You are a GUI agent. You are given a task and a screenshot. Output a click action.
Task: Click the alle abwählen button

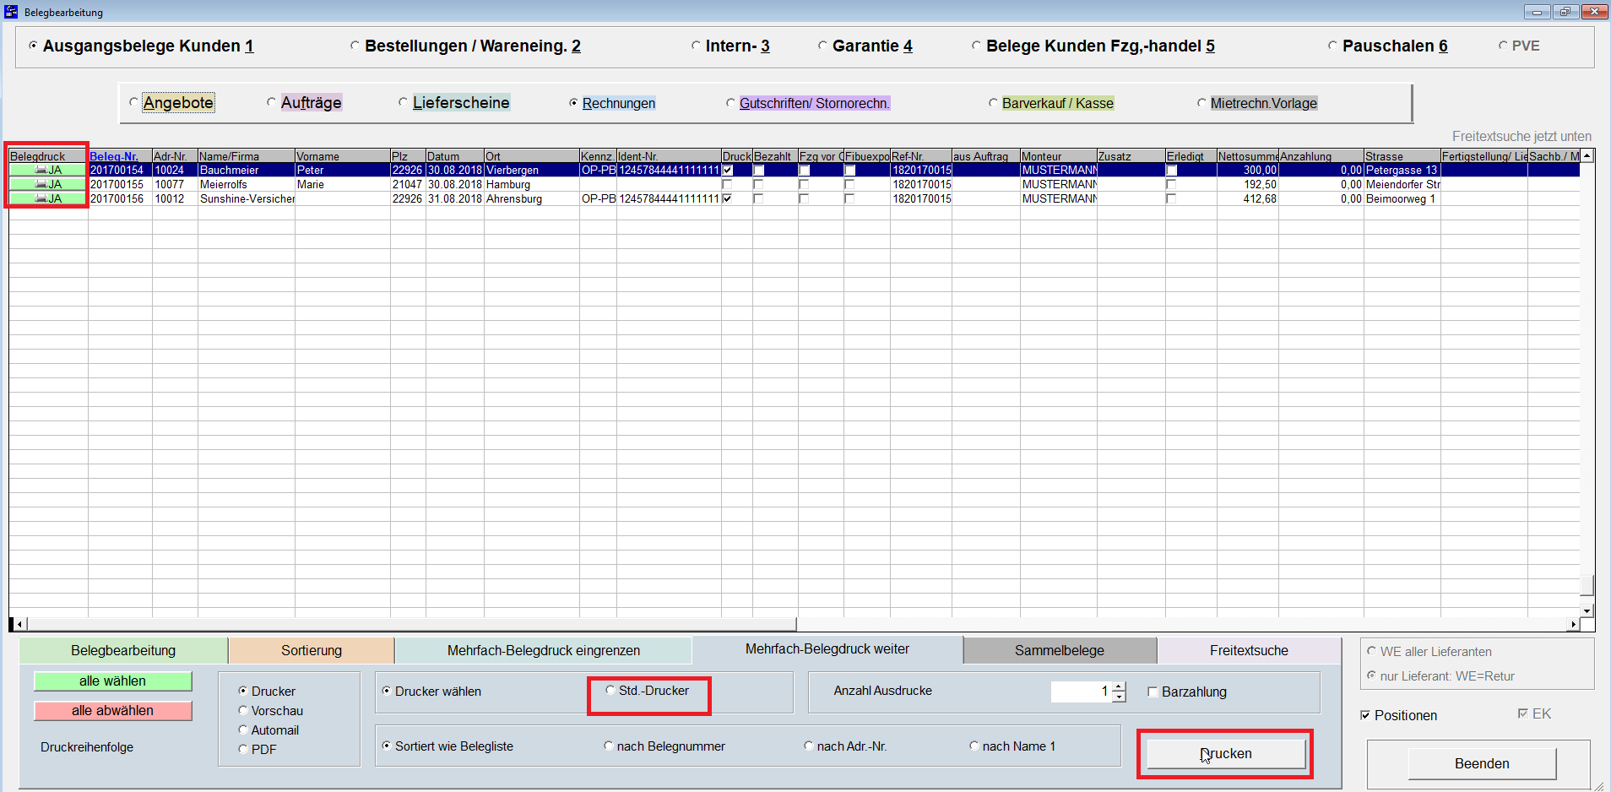113,711
